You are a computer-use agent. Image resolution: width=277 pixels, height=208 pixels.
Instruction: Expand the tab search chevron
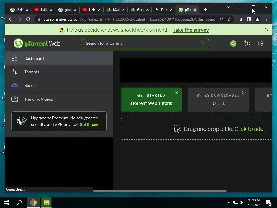pyautogui.click(x=228, y=7)
